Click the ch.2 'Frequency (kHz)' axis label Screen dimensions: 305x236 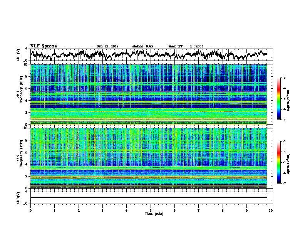[21, 153]
